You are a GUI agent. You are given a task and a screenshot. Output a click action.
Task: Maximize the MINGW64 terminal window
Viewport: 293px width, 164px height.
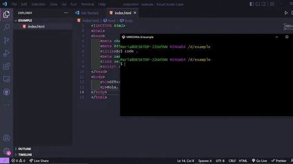287,37
